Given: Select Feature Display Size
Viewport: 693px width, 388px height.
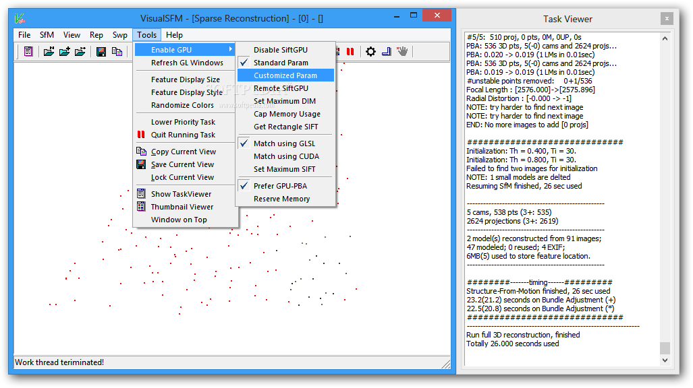Looking at the screenshot, I should [186, 79].
